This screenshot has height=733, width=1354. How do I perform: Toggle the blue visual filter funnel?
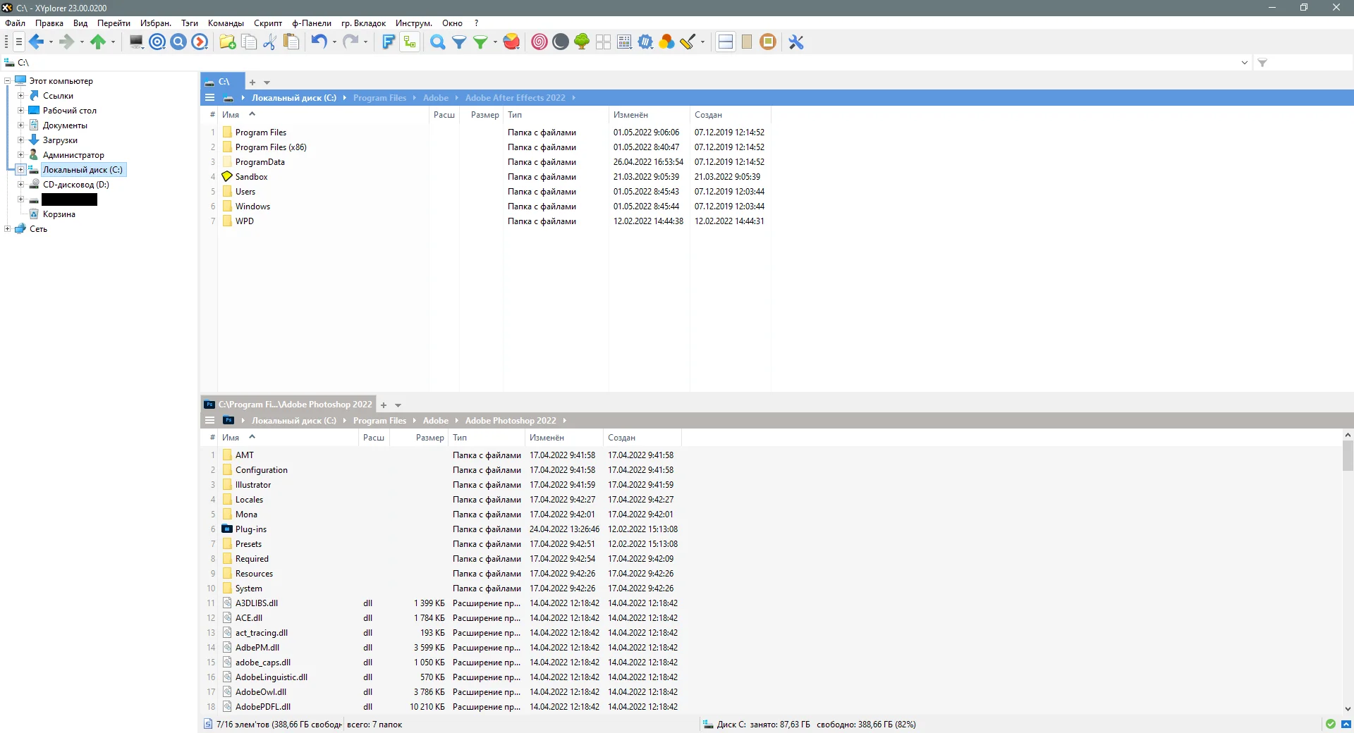click(x=459, y=42)
